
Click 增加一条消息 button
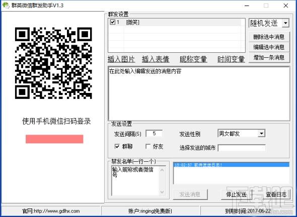coord(269,57)
